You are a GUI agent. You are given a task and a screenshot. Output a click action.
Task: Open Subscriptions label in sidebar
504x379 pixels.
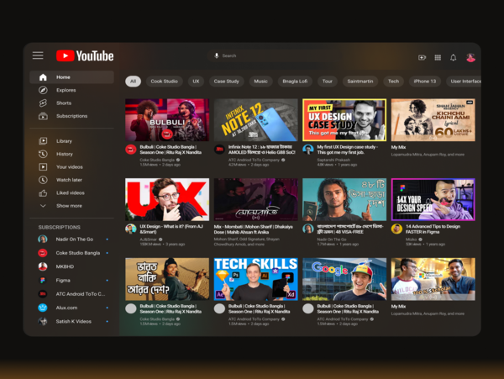pyautogui.click(x=71, y=116)
